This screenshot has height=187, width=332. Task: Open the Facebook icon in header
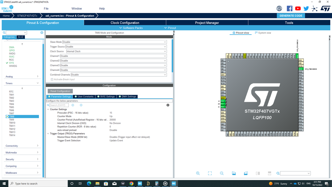click(289, 8)
